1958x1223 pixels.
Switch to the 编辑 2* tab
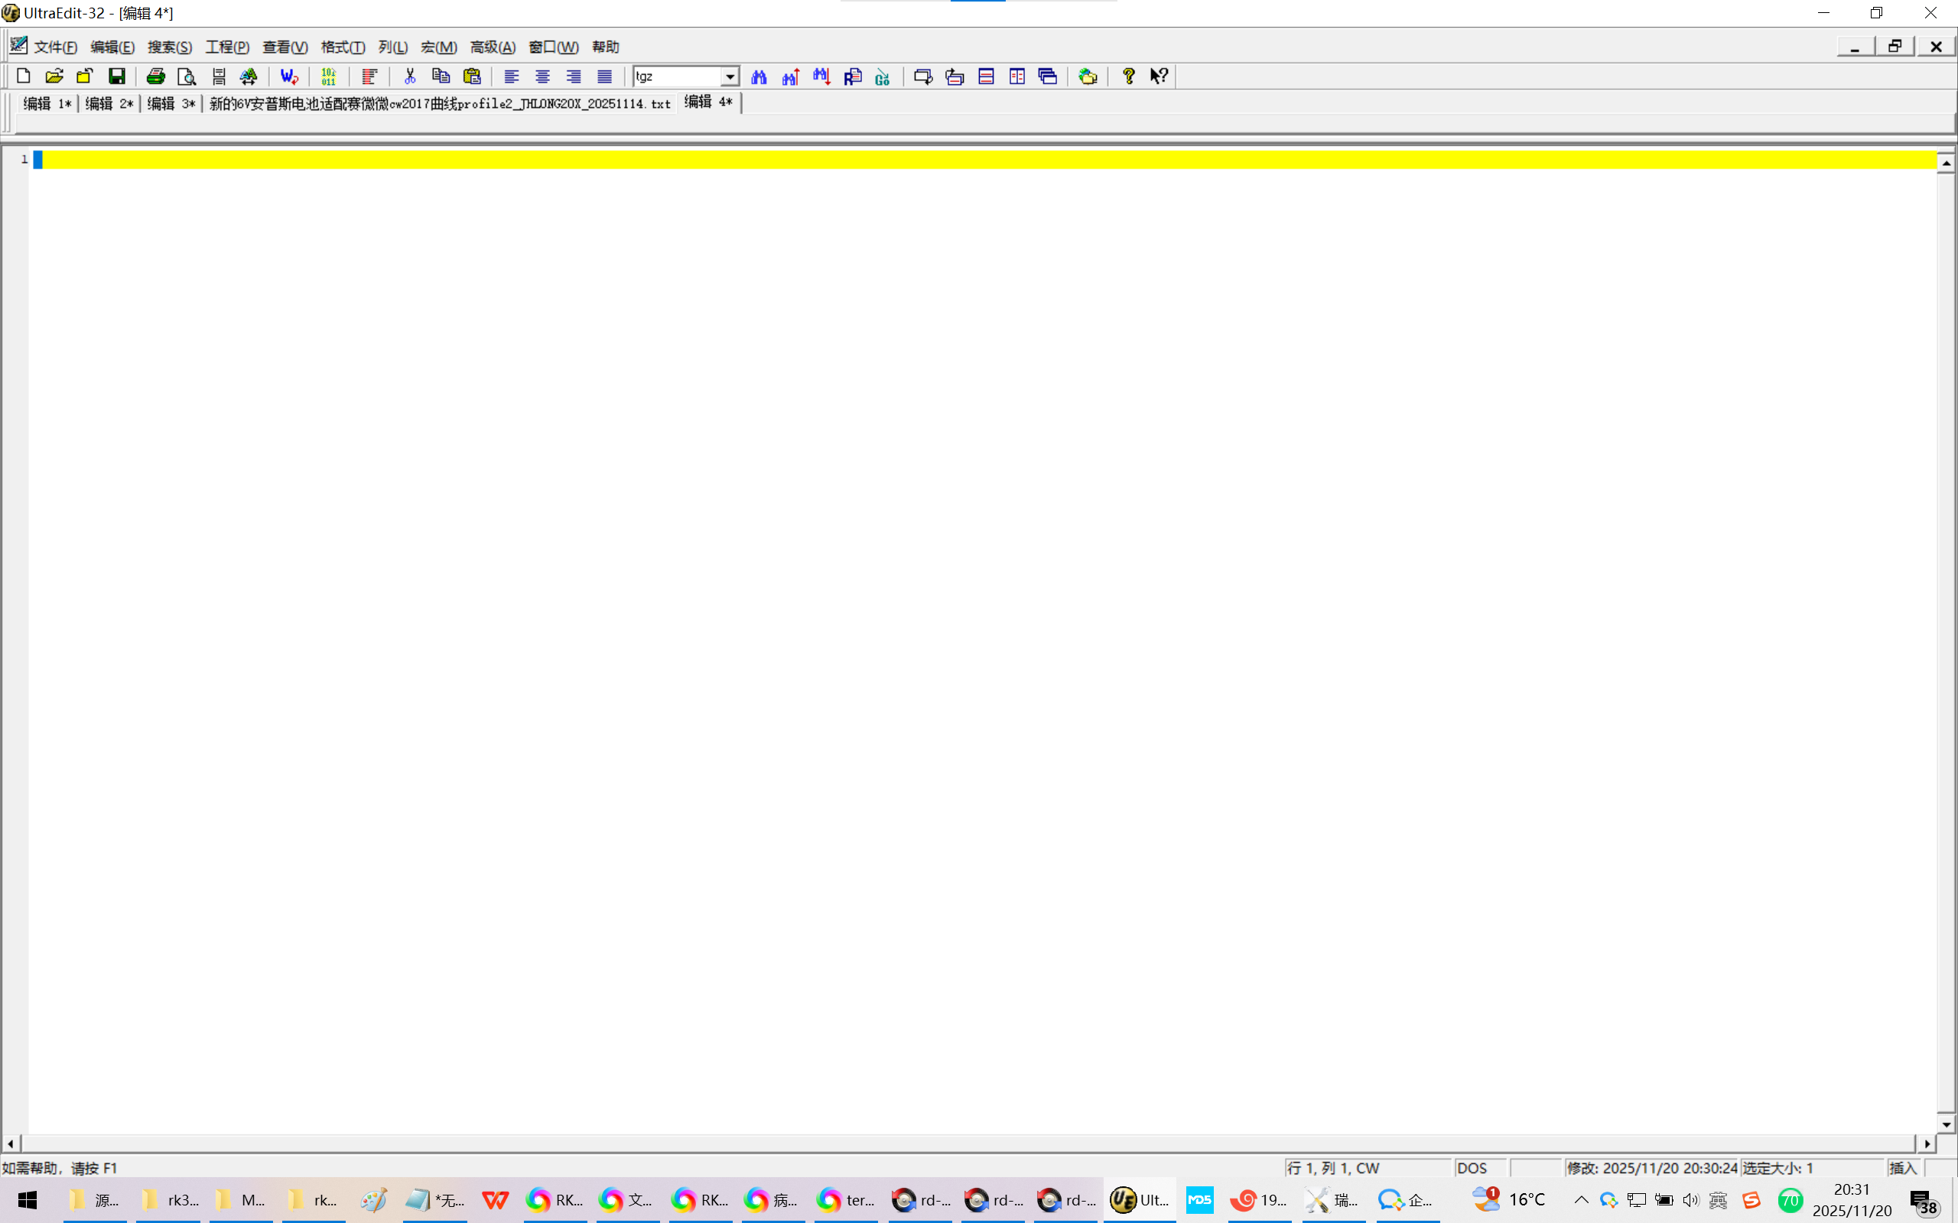pyautogui.click(x=109, y=103)
